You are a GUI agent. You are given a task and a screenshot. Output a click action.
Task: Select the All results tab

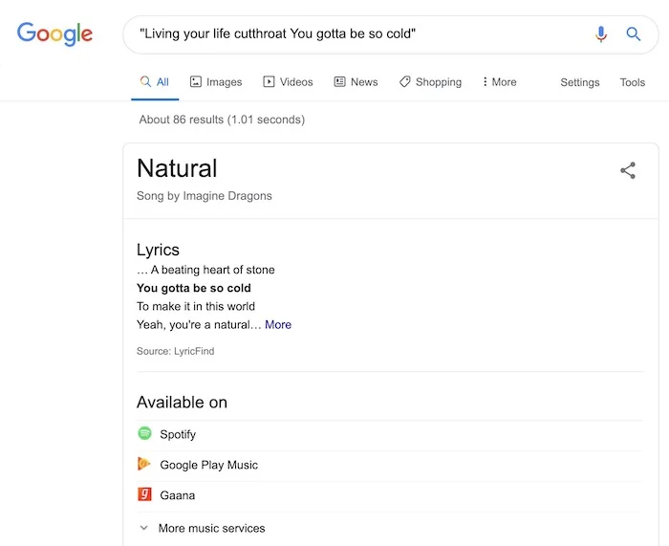tap(155, 82)
